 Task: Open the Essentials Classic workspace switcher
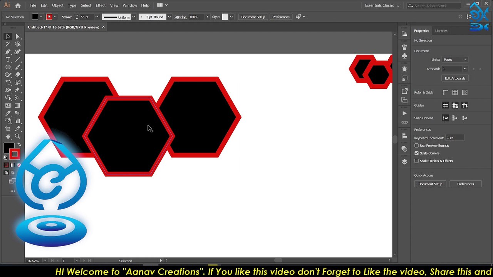click(382, 5)
